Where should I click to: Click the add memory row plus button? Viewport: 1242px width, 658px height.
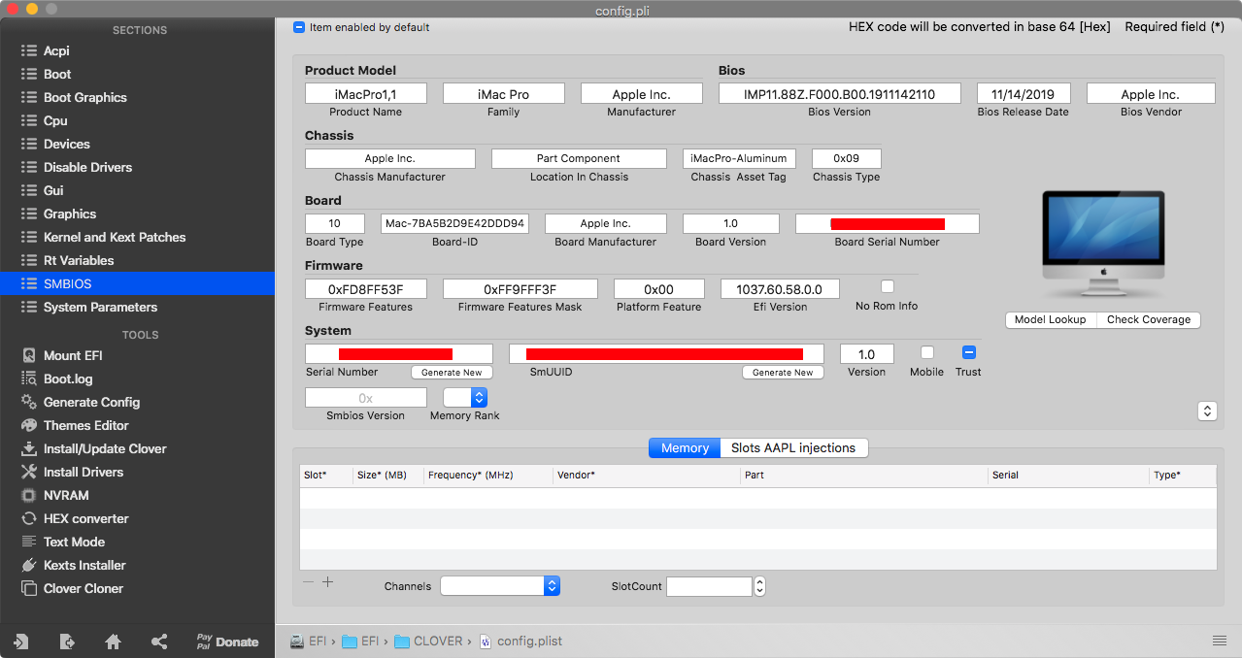coord(327,582)
